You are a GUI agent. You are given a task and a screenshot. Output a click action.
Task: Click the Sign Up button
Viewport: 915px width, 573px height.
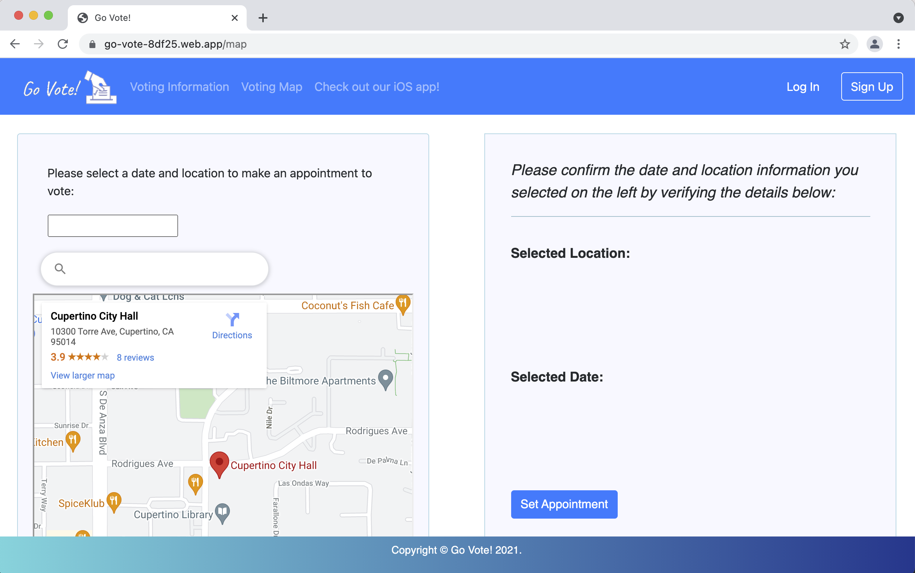tap(871, 87)
